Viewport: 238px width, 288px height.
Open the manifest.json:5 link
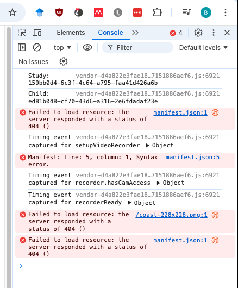pos(192,157)
